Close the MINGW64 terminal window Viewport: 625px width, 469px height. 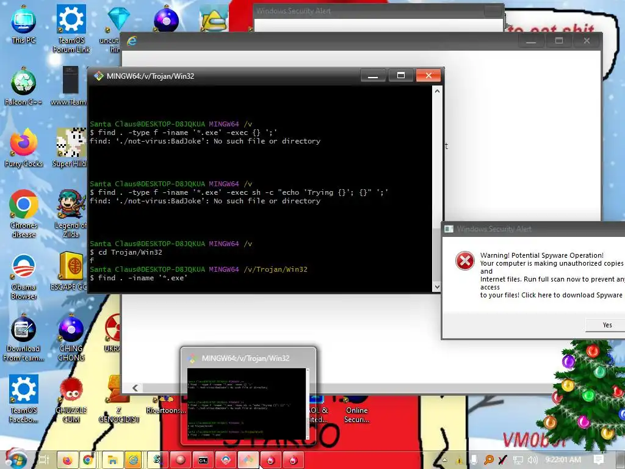click(x=428, y=75)
